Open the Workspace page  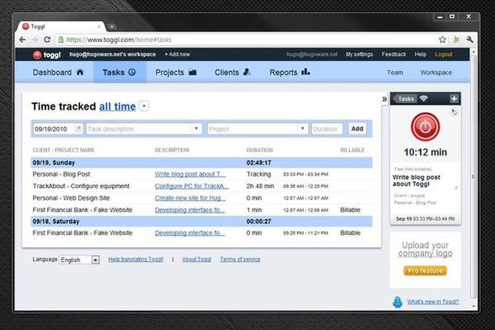436,73
